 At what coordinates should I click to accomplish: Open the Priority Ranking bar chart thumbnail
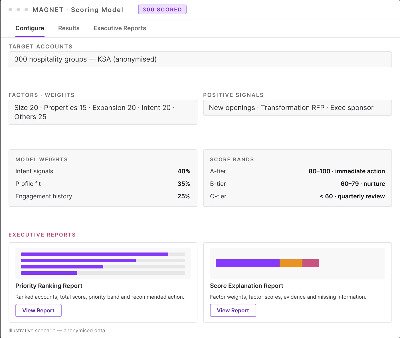(x=103, y=263)
